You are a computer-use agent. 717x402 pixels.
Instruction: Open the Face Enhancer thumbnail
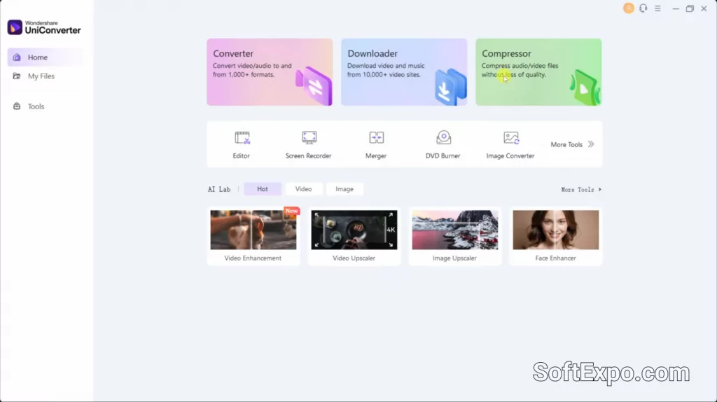coord(555,230)
